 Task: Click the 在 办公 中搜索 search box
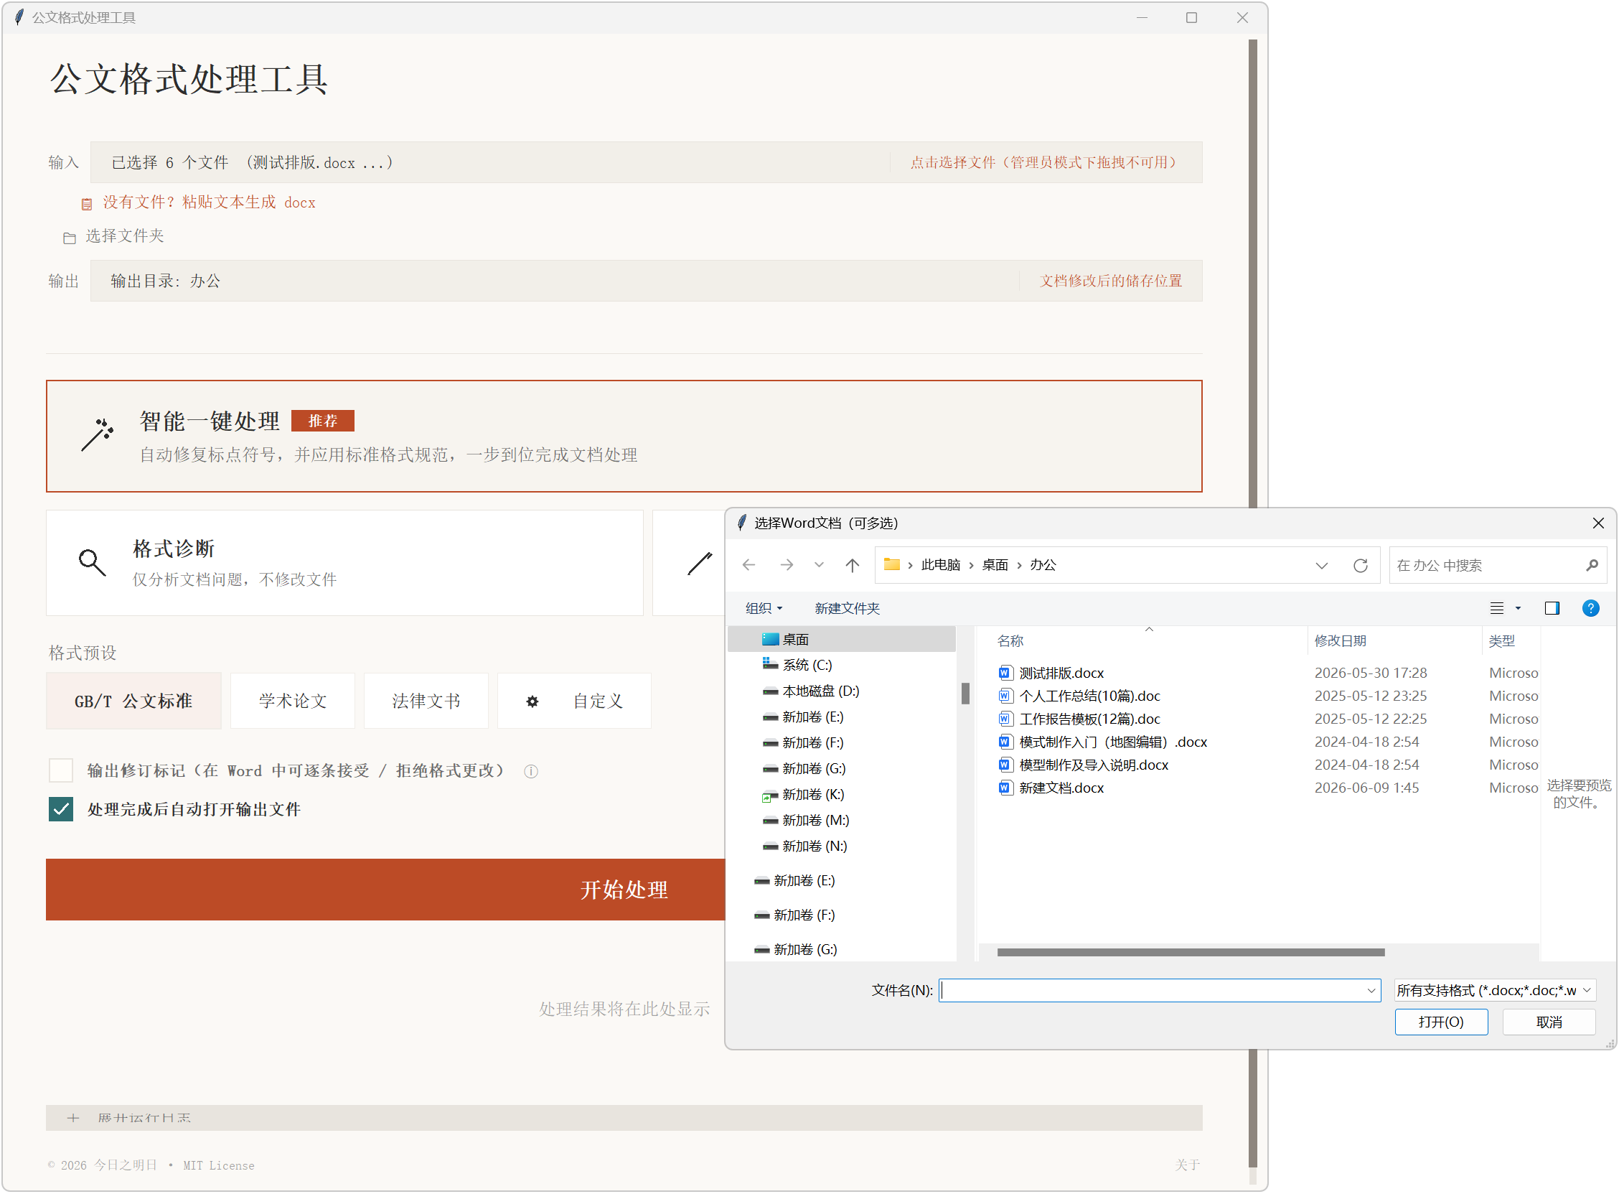point(1497,565)
